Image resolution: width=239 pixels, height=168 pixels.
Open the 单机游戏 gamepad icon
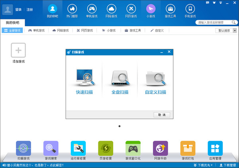92,10
